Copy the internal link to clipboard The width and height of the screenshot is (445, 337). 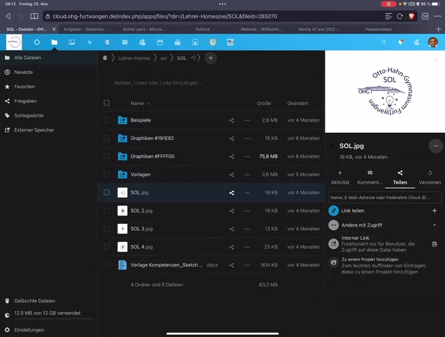coord(434,244)
